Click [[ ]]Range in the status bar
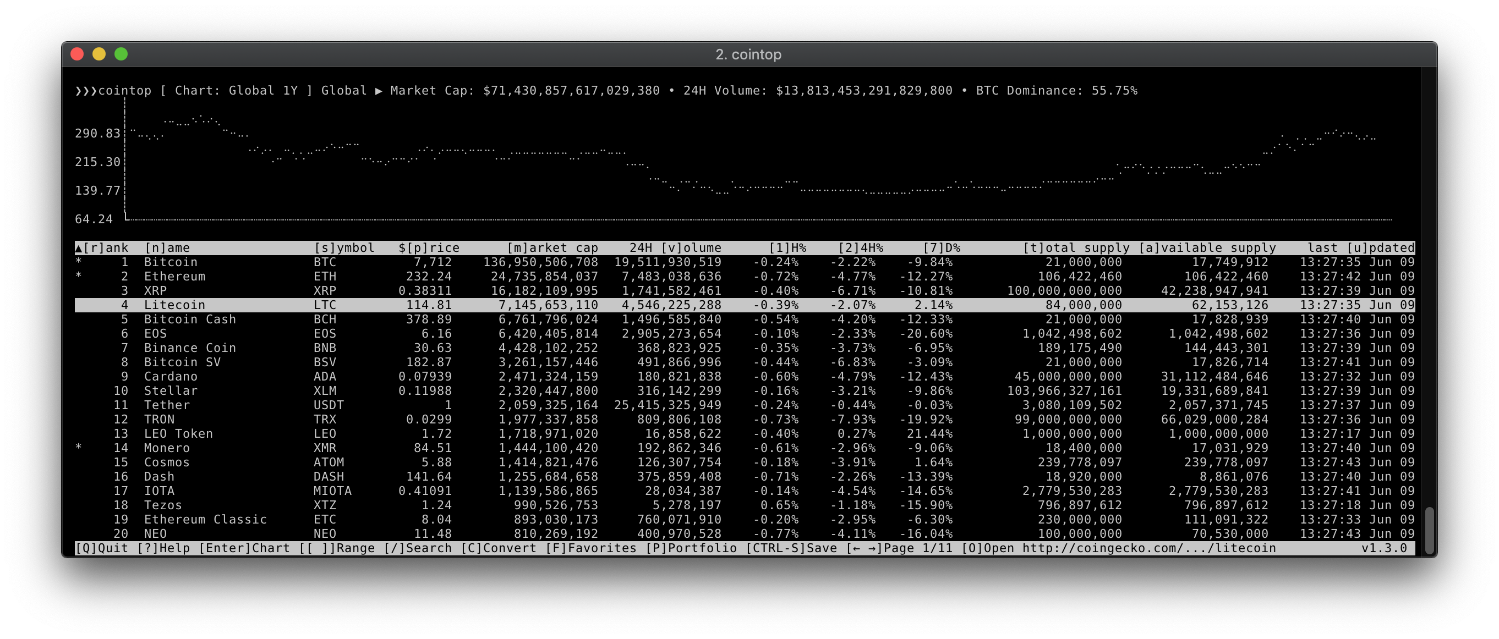Image resolution: width=1499 pixels, height=639 pixels. (x=337, y=548)
